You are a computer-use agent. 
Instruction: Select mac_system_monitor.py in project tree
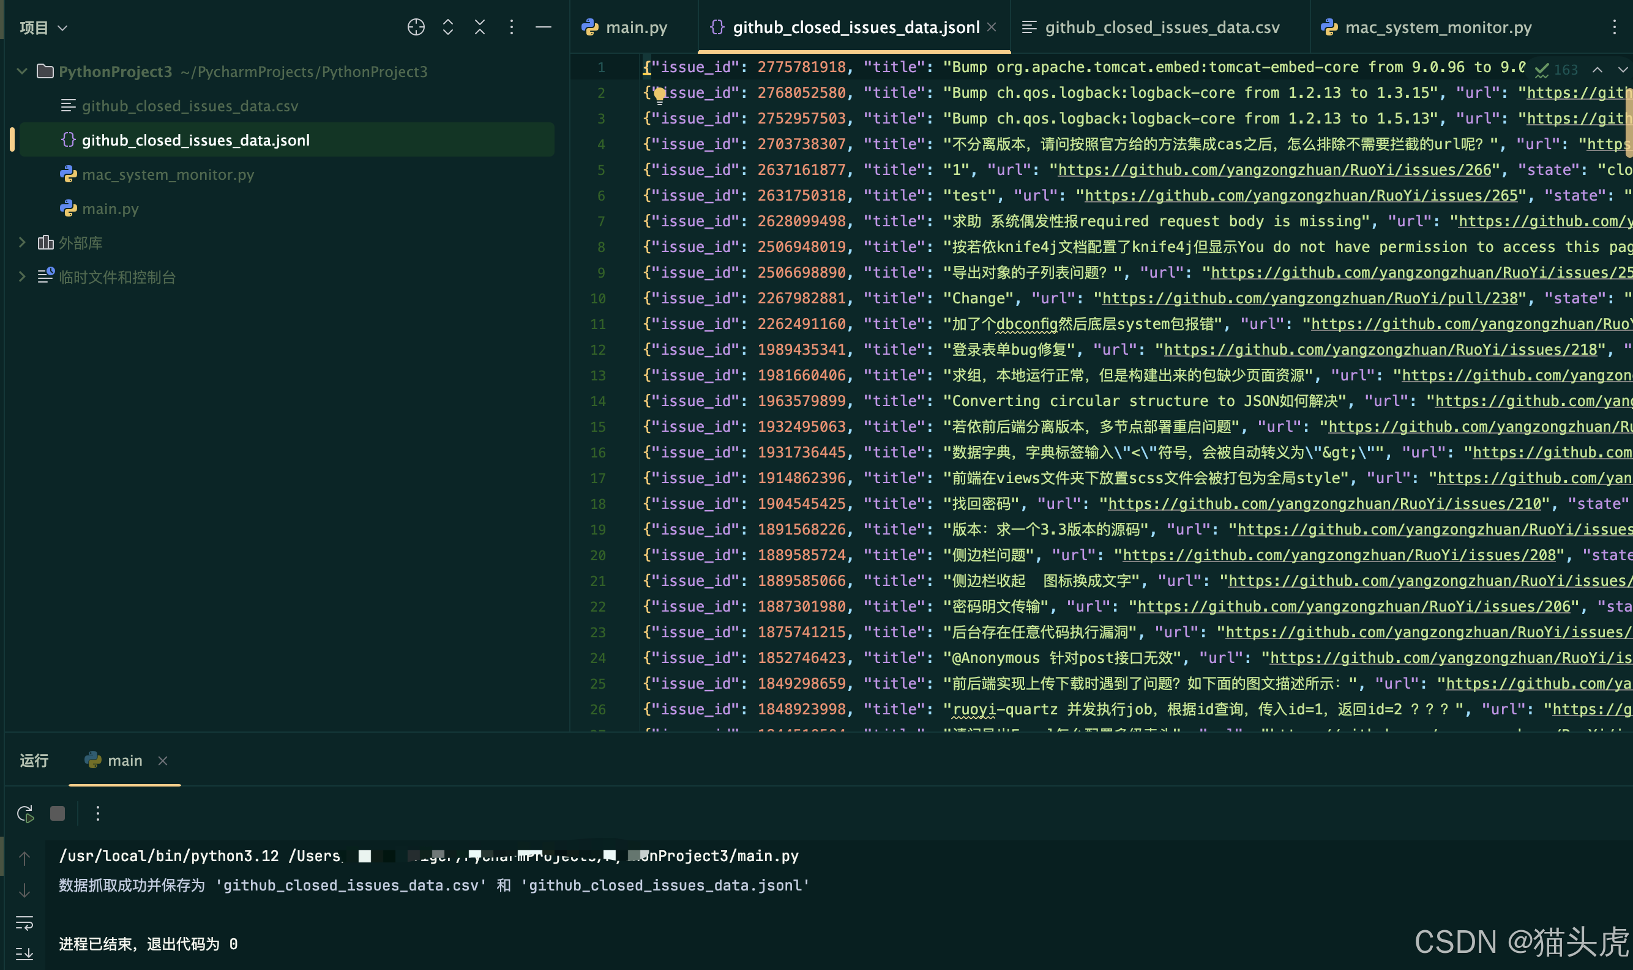(x=168, y=174)
